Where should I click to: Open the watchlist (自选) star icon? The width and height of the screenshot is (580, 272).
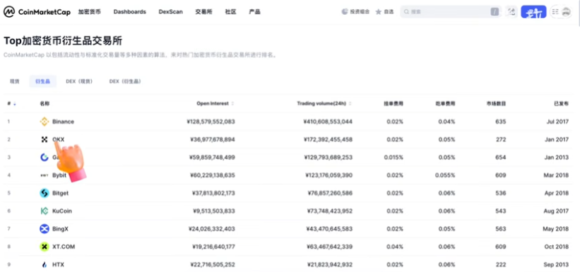[379, 12]
